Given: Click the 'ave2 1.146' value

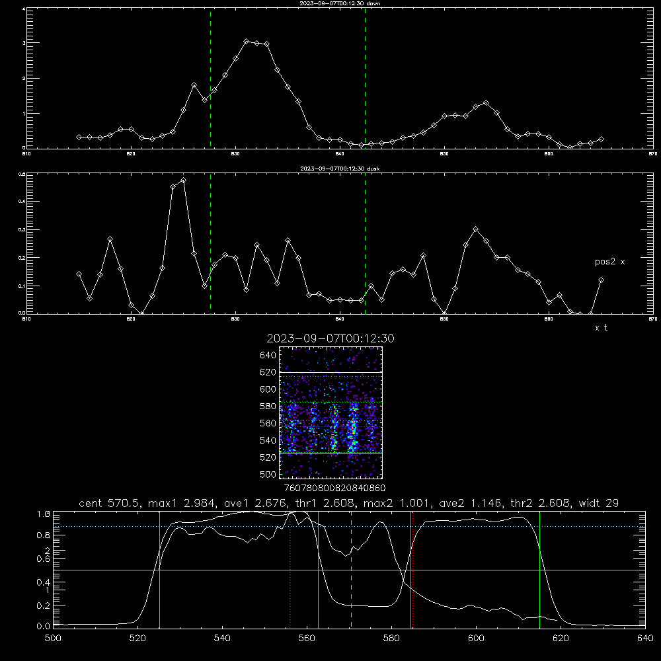Looking at the screenshot, I should click(473, 503).
